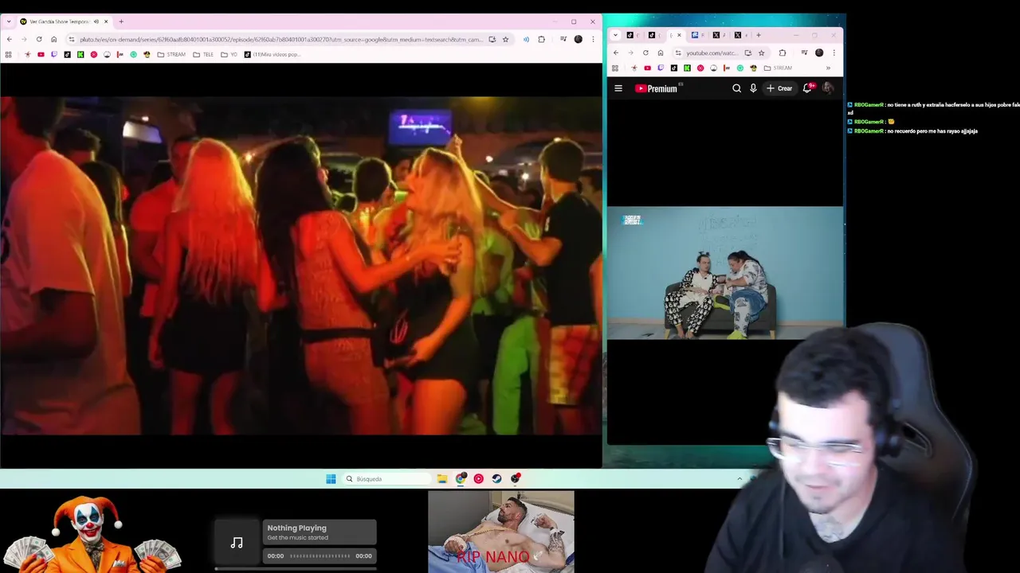The image size is (1020, 573).
Task: Open media control icon in Pluto TV window
Action: tap(563, 39)
